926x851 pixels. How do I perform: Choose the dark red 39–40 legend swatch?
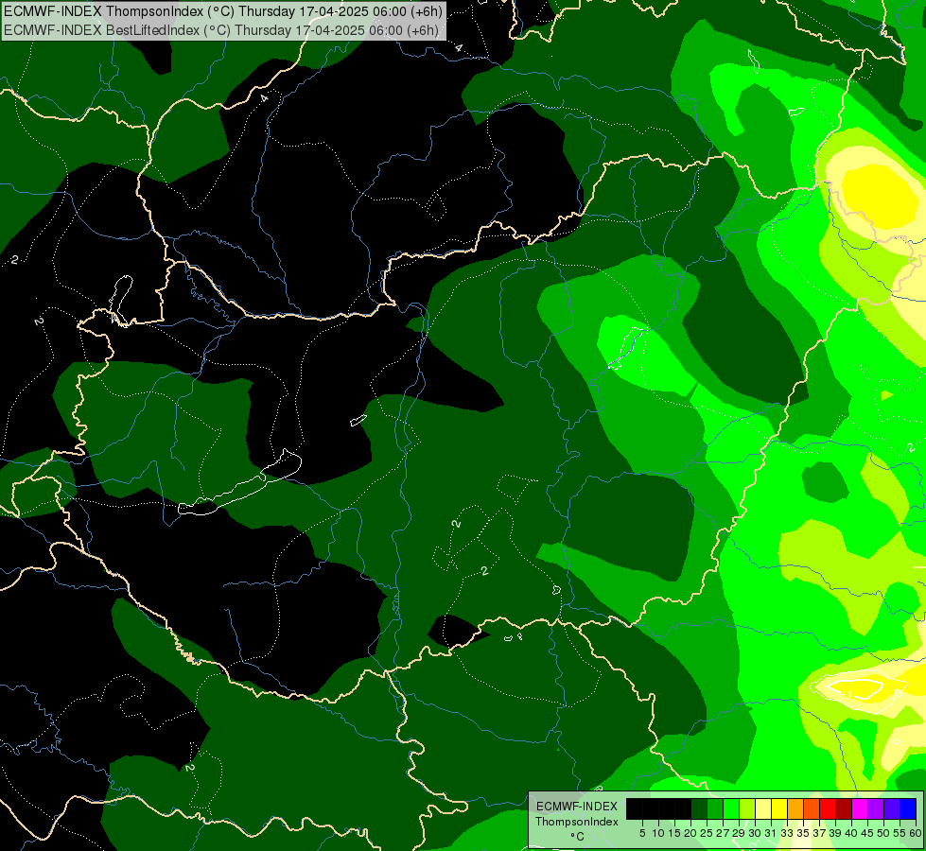[844, 808]
